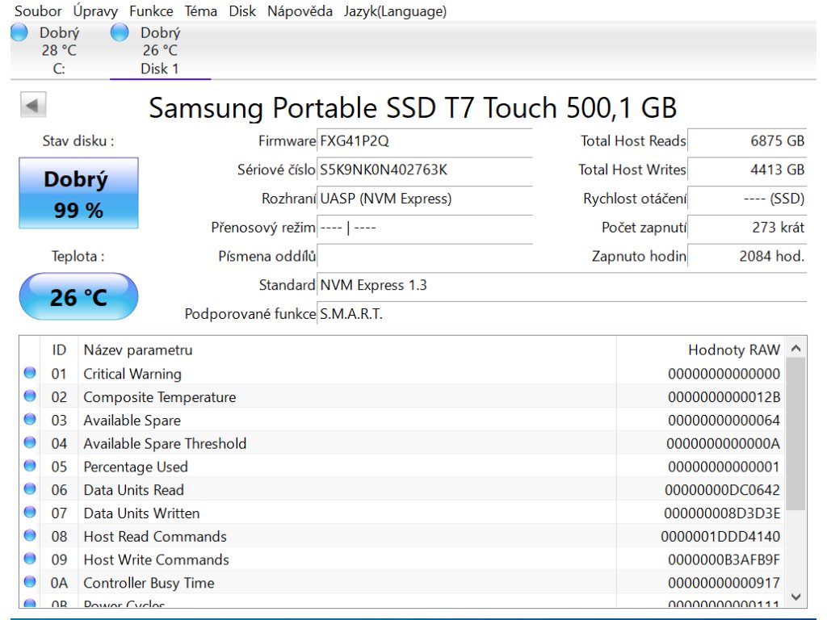Click status orb beside Host Read Commands
Screen dimensions: 827x620
click(30, 536)
